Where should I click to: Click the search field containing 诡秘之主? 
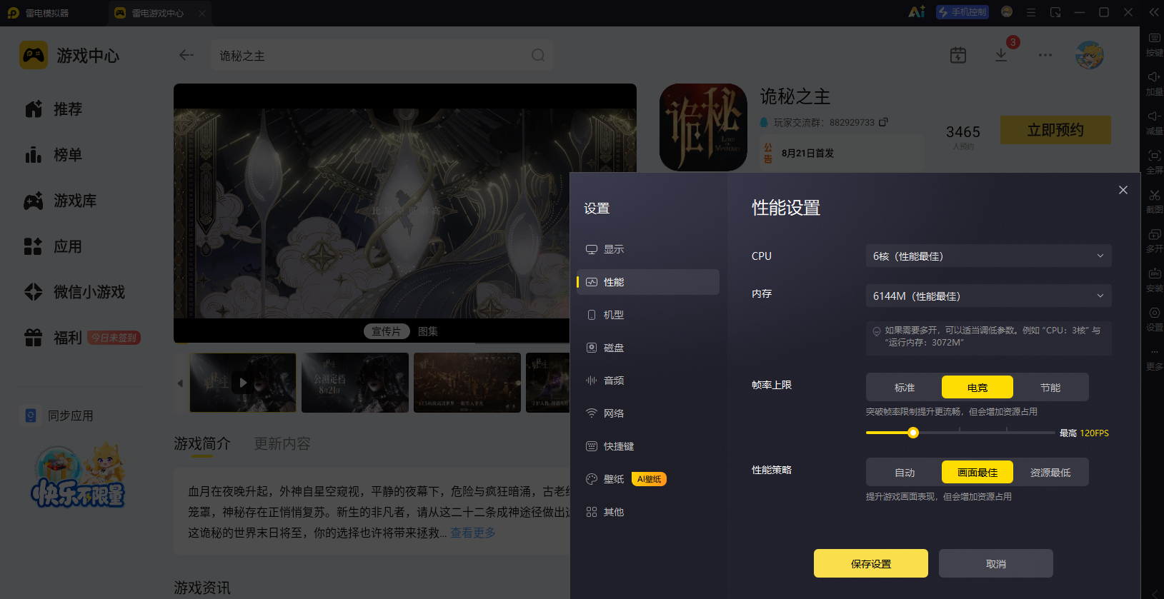(x=382, y=55)
